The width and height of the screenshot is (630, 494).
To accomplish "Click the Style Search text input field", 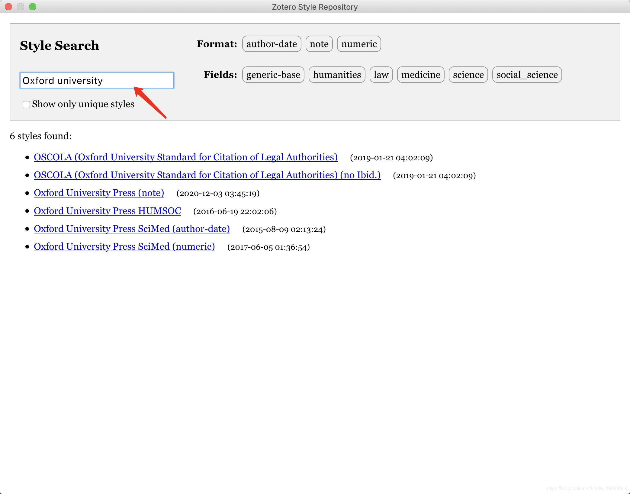I will 97,80.
